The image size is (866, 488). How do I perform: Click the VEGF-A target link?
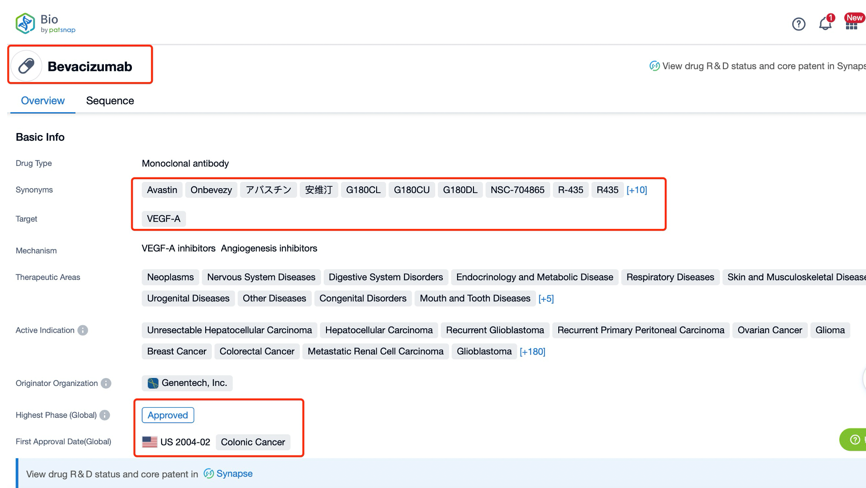(164, 218)
